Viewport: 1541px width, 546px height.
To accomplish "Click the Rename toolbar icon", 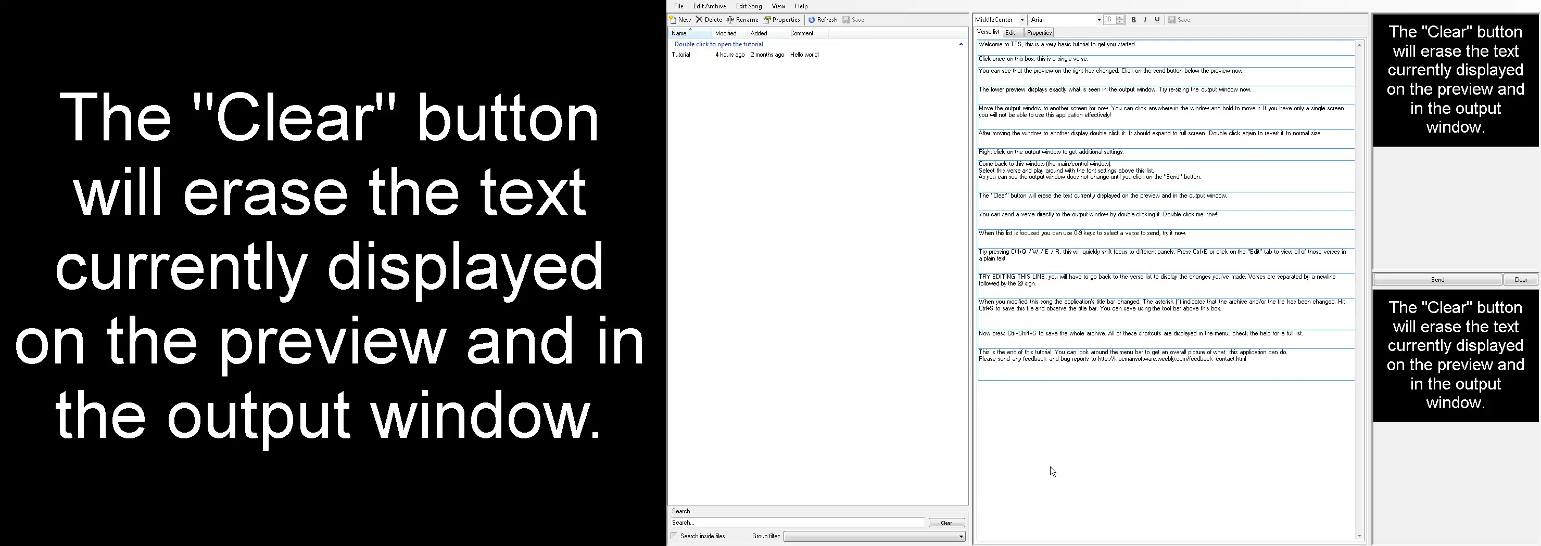I will point(730,20).
